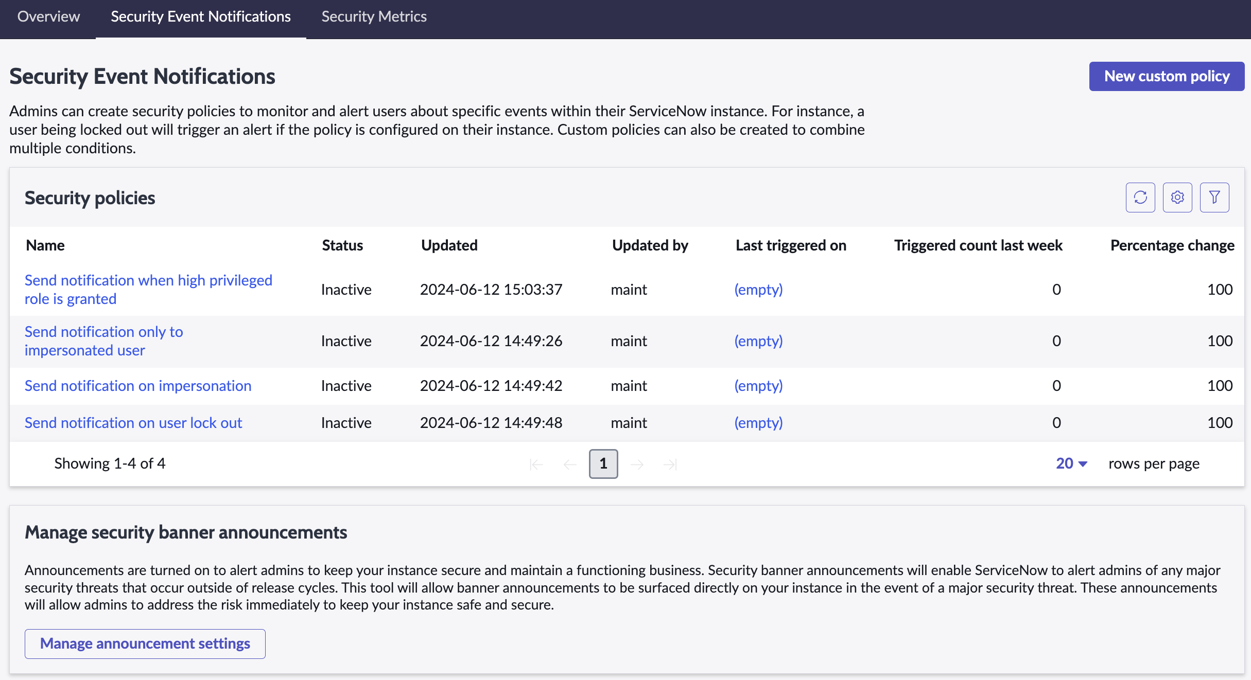Open policy for high privileged role granted

[x=148, y=290]
